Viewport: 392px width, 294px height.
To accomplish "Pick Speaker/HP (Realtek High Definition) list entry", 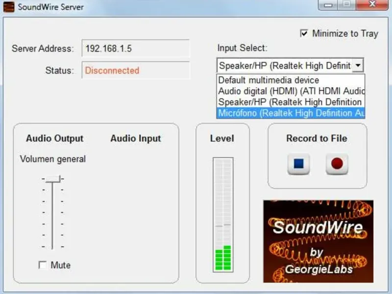I will (x=291, y=102).
